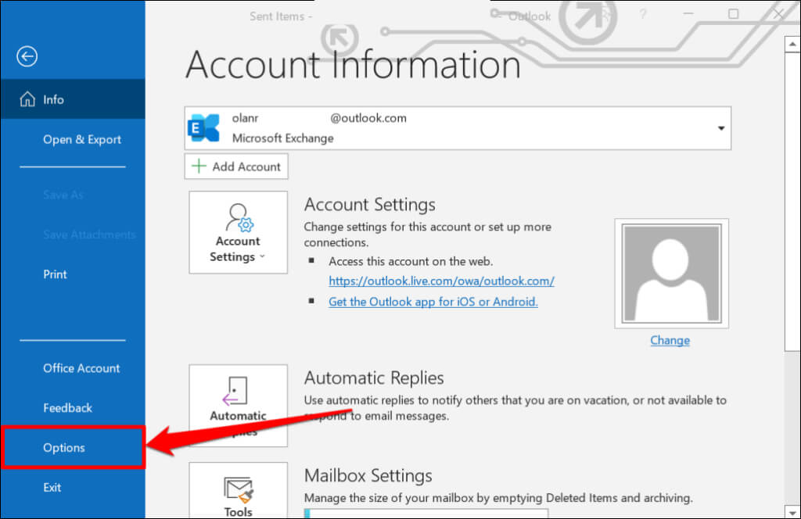Click Get the Outlook app link
This screenshot has height=519, width=801.
(x=433, y=302)
